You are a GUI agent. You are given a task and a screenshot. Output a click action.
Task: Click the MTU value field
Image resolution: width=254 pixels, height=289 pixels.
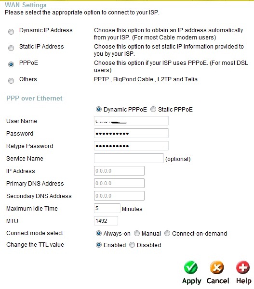(106, 221)
